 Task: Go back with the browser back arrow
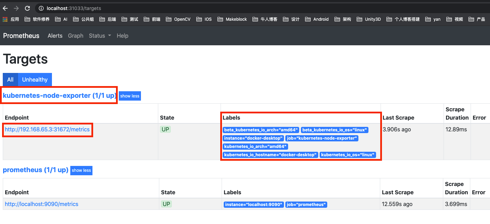point(5,8)
